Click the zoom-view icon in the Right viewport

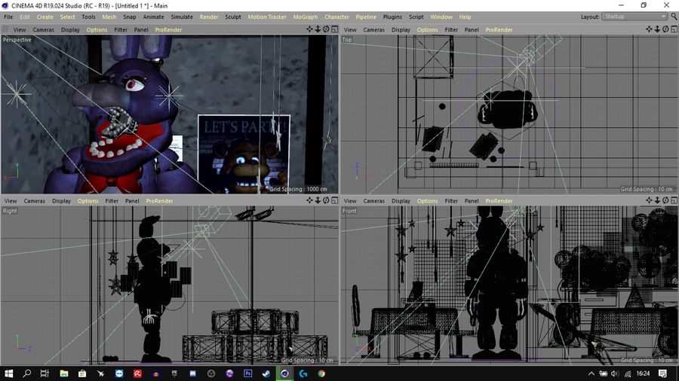coord(318,200)
